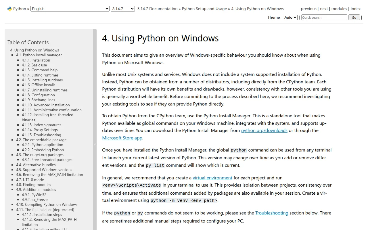Select 4.1.8. Configuration entry

click(38, 95)
